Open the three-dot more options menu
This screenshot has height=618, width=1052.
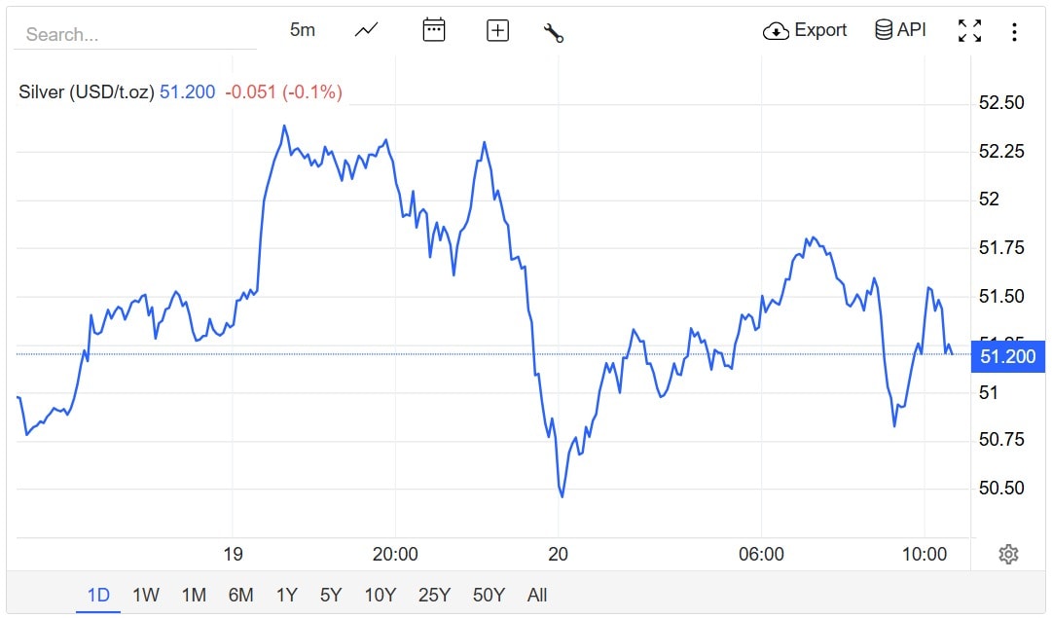coord(1014,32)
